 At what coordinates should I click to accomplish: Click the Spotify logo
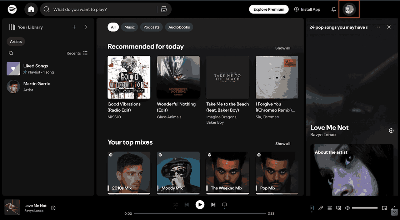(x=12, y=9)
